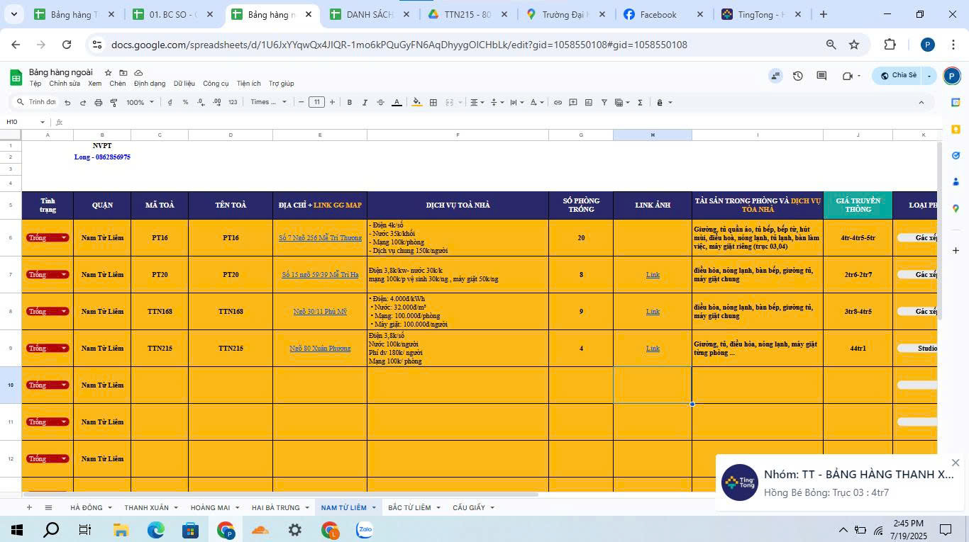The height and width of the screenshot is (542, 969).
Task: Toggle italic formatting
Action: pyautogui.click(x=365, y=103)
